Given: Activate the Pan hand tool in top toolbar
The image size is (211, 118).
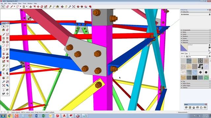Looking at the screenshot, I should [66, 7].
